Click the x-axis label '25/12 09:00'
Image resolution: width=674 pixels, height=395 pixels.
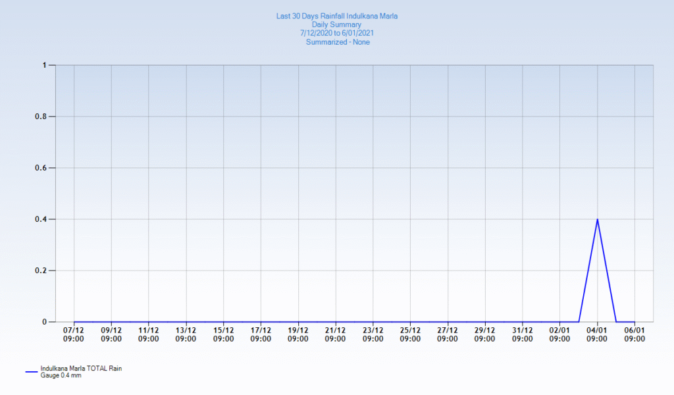(x=410, y=335)
